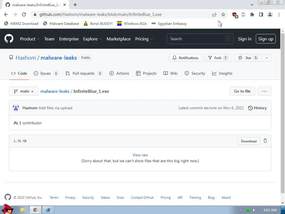
Task: Click the browser back arrow
Action: tap(6, 14)
